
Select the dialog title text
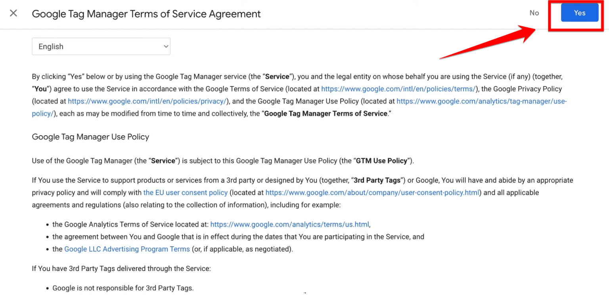[x=146, y=14]
